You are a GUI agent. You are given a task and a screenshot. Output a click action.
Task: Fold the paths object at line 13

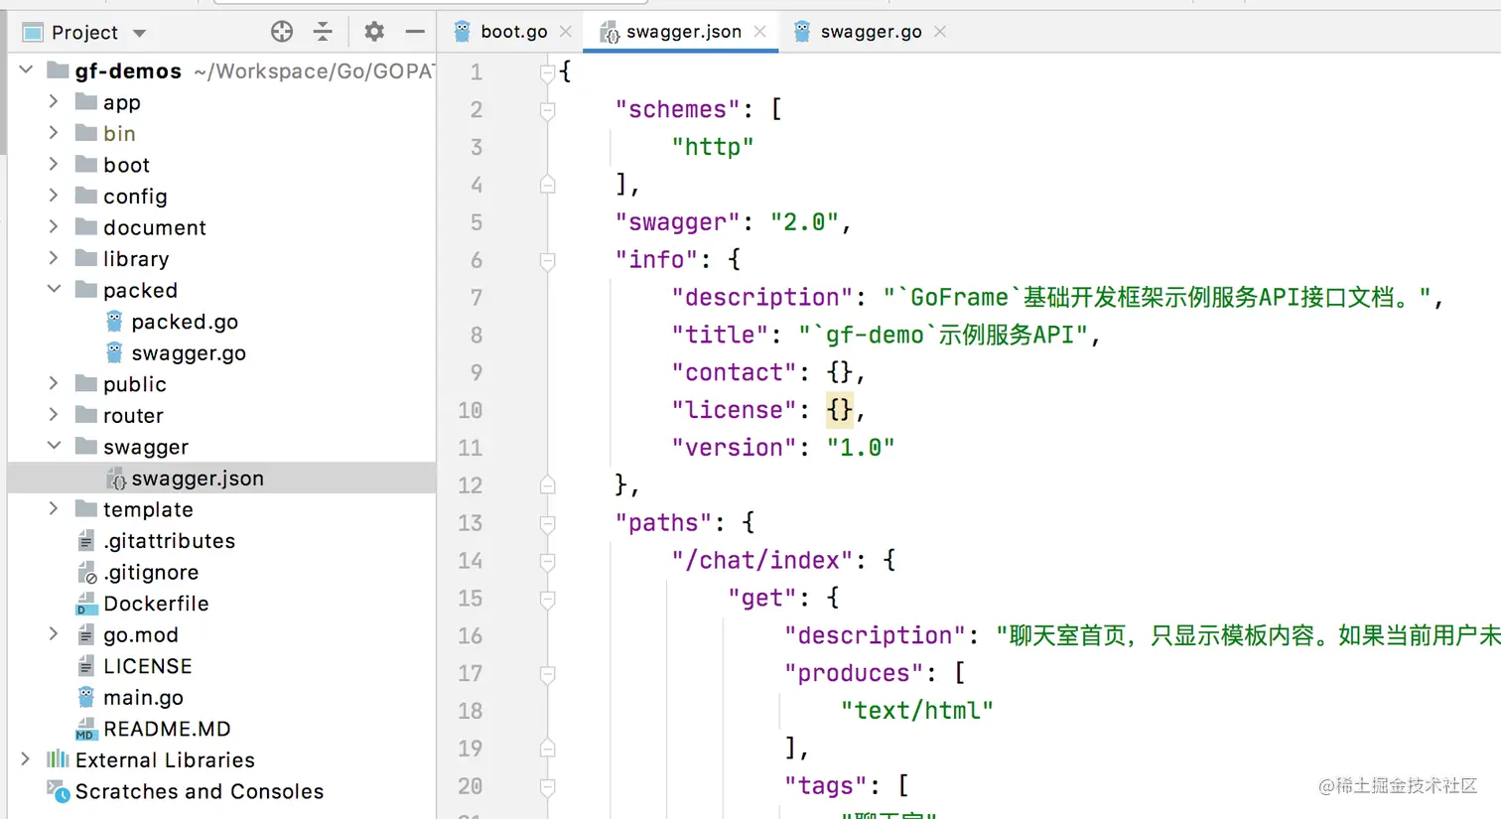[547, 523]
